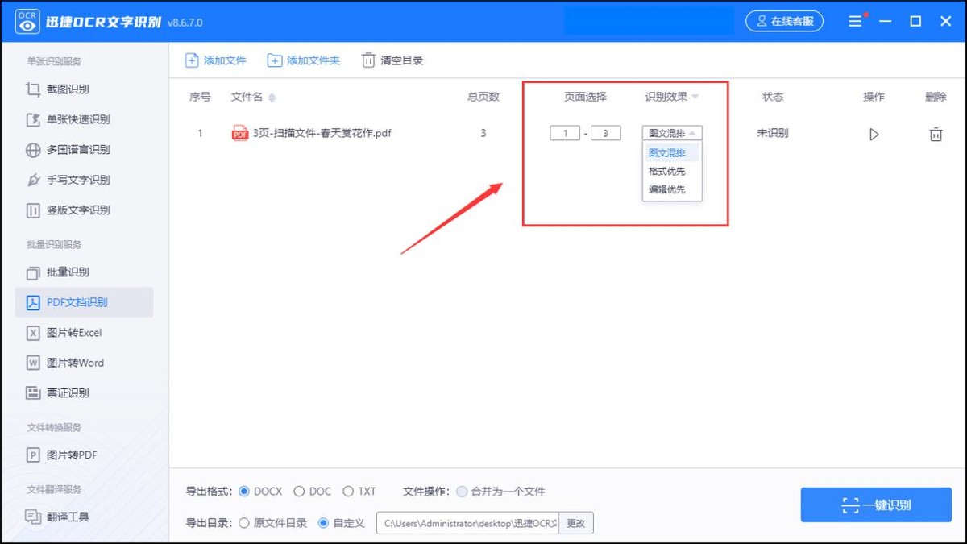The width and height of the screenshot is (967, 544).
Task: Click the 更改 button for export path
Action: coord(575,523)
